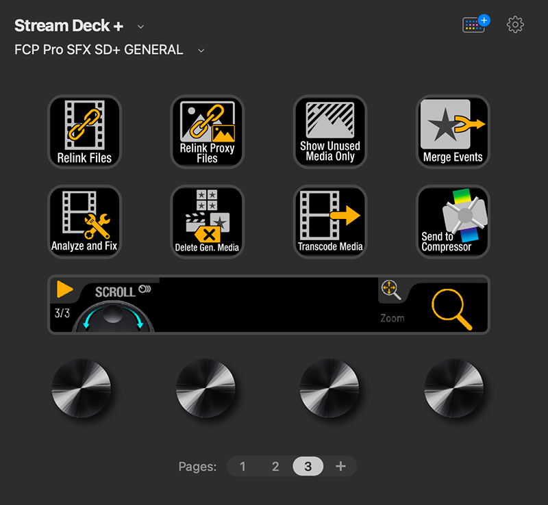The image size is (548, 505).
Task: Click the Relink Proxy Files icon
Action: (x=207, y=131)
